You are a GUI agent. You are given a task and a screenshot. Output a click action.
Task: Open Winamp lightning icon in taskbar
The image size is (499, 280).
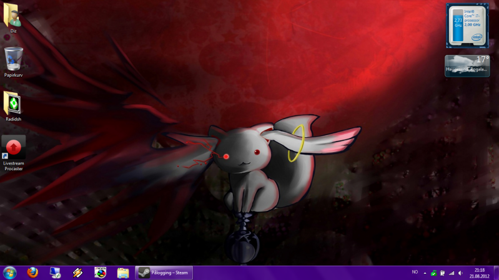(x=77, y=273)
